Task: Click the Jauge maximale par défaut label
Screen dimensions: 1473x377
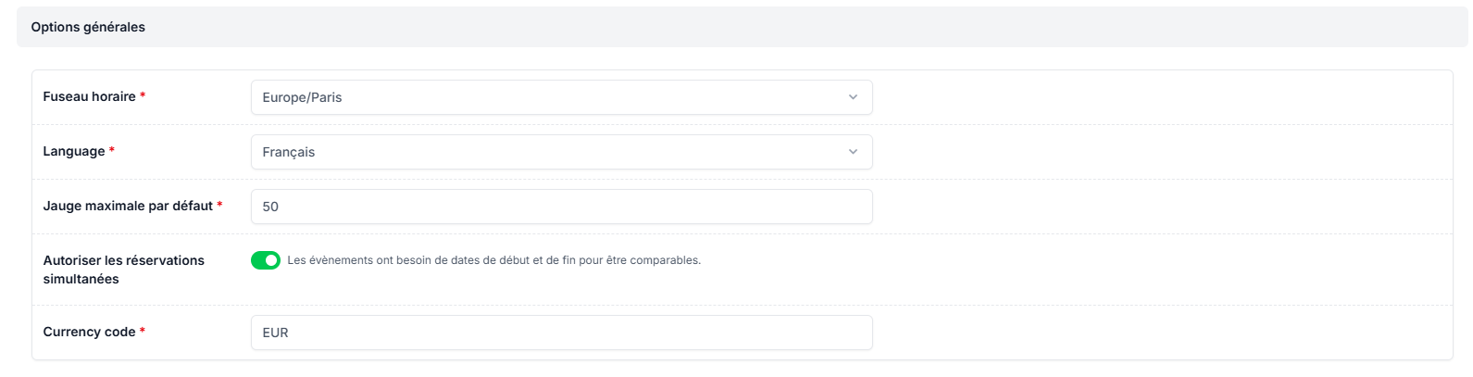Action: 128,206
